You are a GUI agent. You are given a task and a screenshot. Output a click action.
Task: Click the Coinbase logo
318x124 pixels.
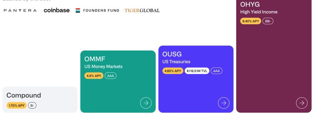(57, 10)
